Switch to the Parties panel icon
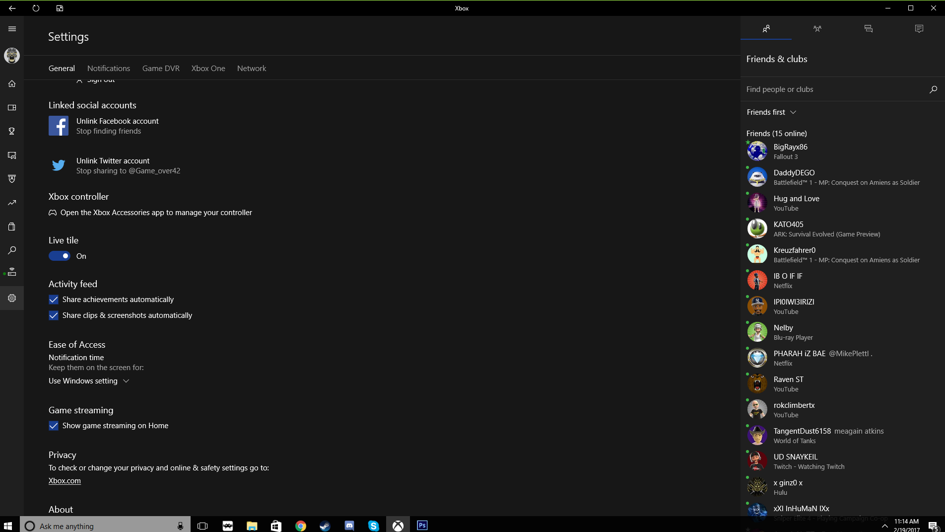The width and height of the screenshot is (945, 532). click(x=817, y=29)
